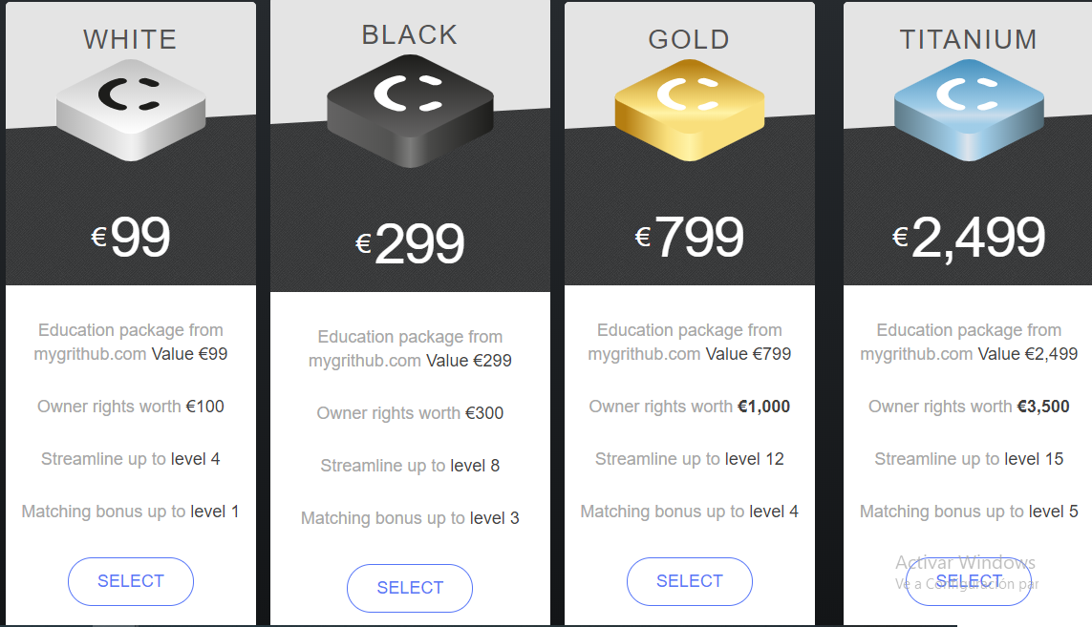Click the €299 price
Viewport: 1092px width, 627px height.
[410, 243]
